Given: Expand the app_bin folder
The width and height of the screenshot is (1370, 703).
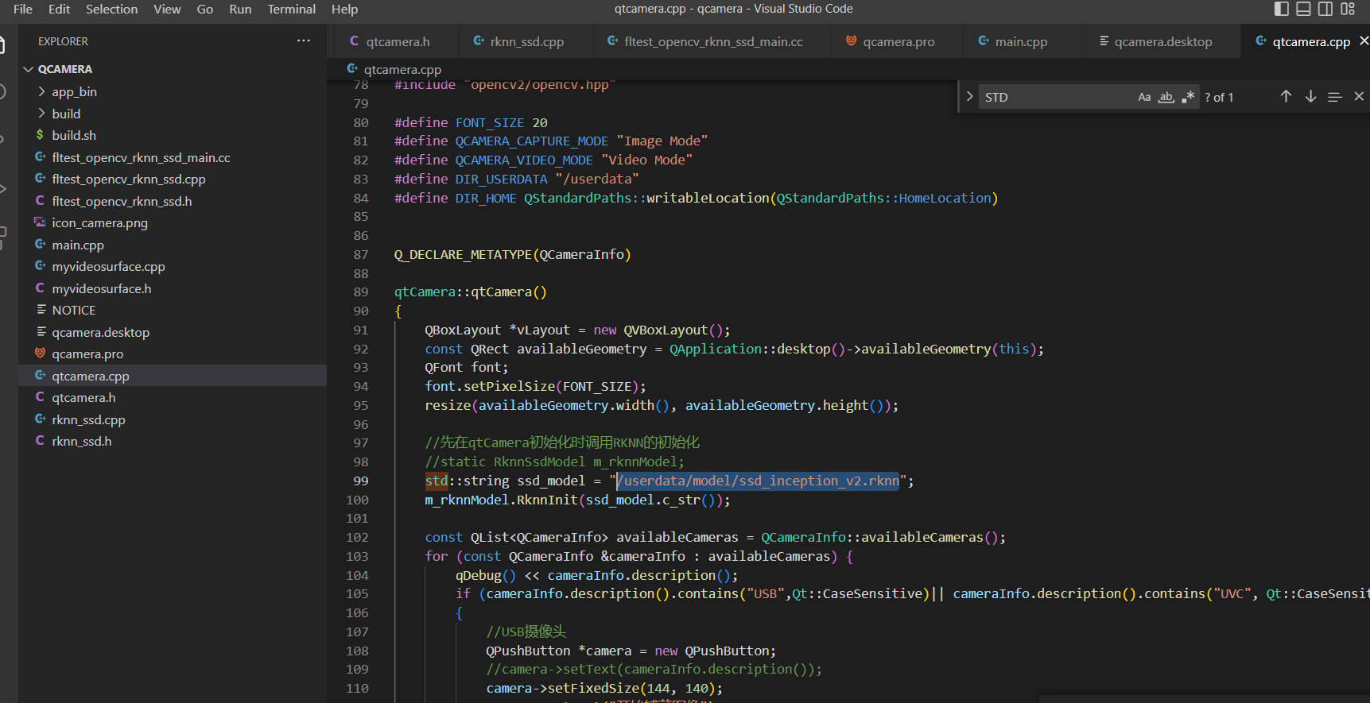Looking at the screenshot, I should click(x=173, y=91).
